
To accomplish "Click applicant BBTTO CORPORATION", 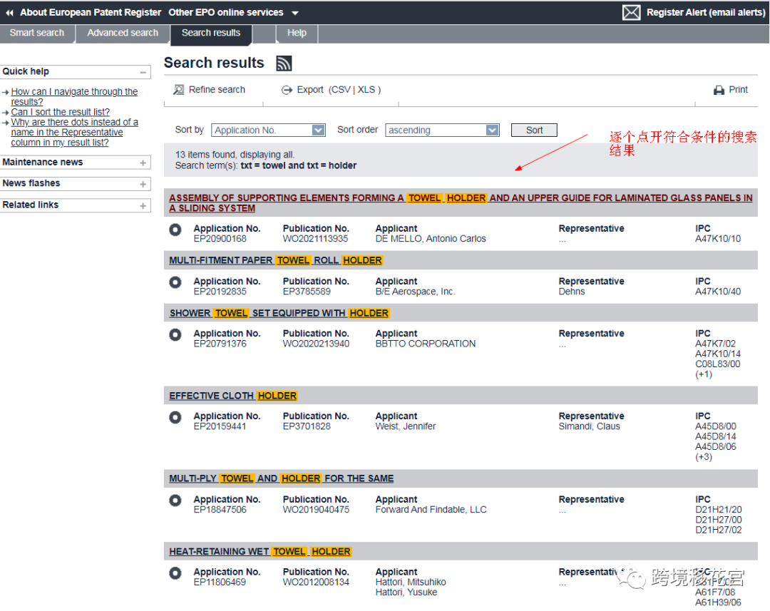I will (425, 344).
